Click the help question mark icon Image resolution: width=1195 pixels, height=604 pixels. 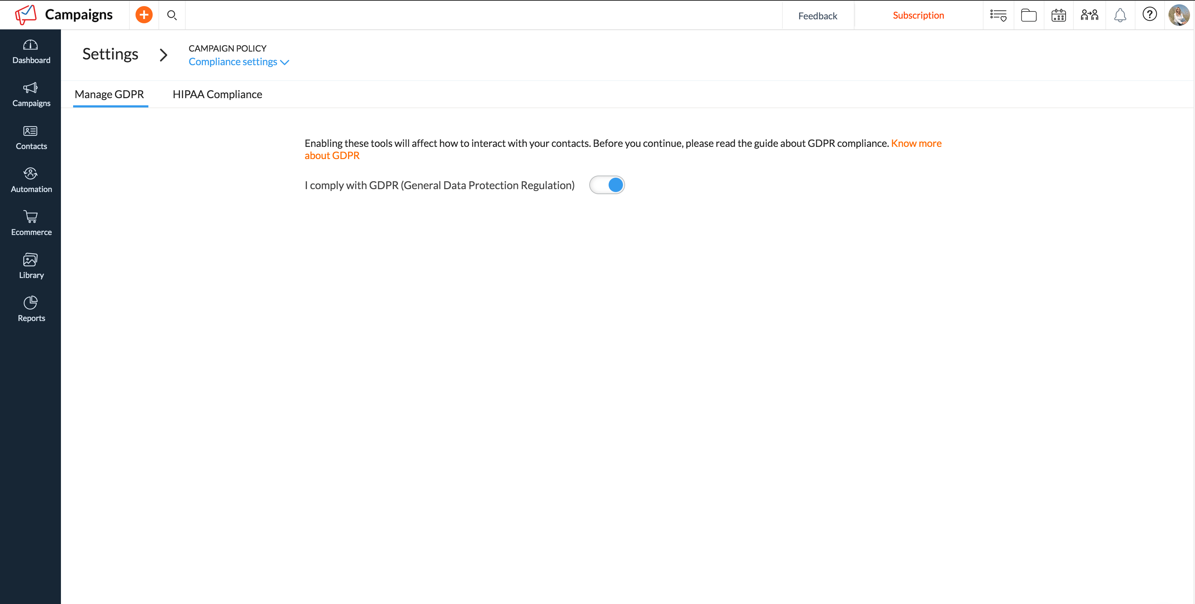(1149, 15)
